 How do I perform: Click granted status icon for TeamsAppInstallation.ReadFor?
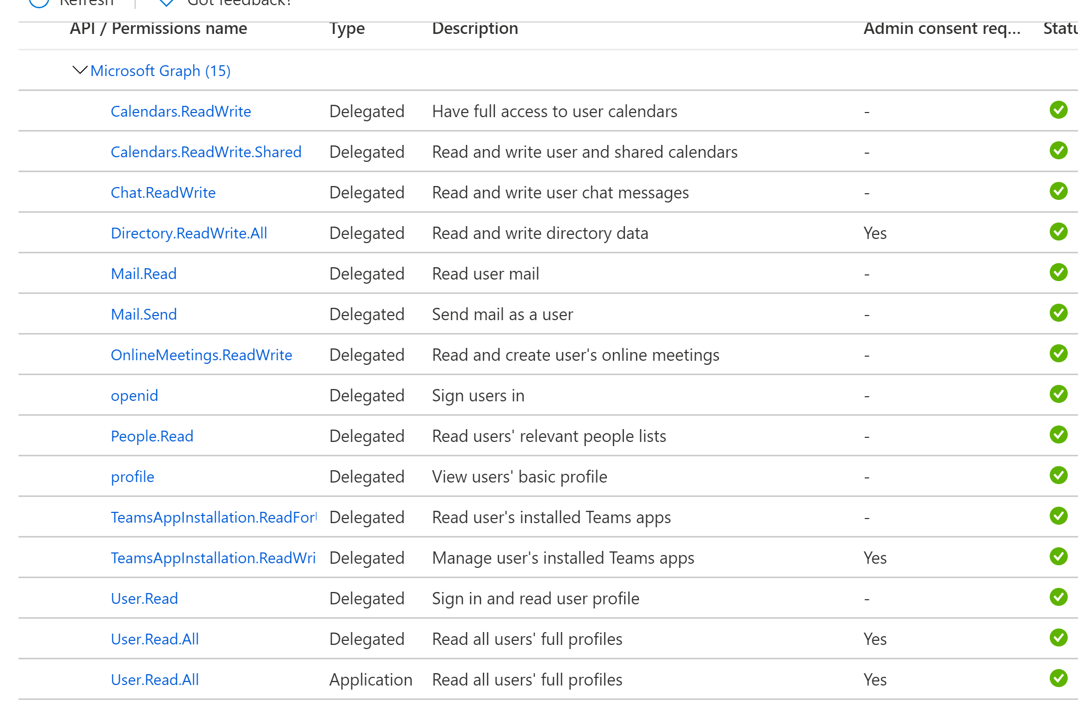(x=1058, y=515)
